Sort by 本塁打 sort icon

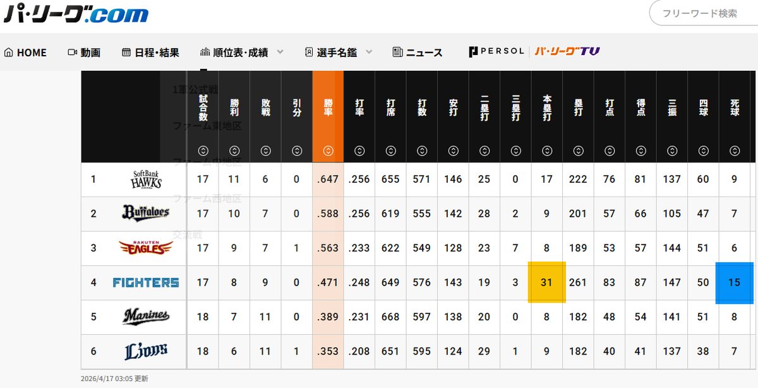point(547,151)
